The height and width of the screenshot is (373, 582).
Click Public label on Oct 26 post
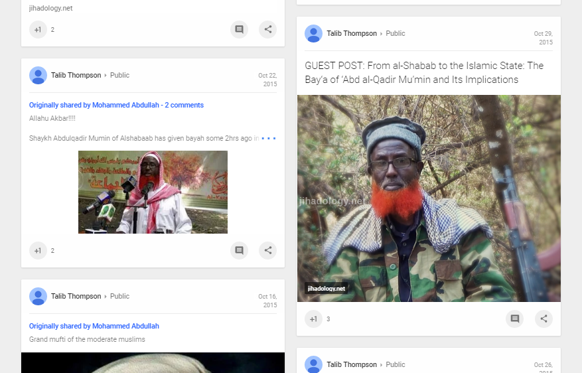[396, 364]
